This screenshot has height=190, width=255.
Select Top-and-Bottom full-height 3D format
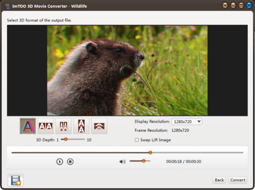point(81,126)
